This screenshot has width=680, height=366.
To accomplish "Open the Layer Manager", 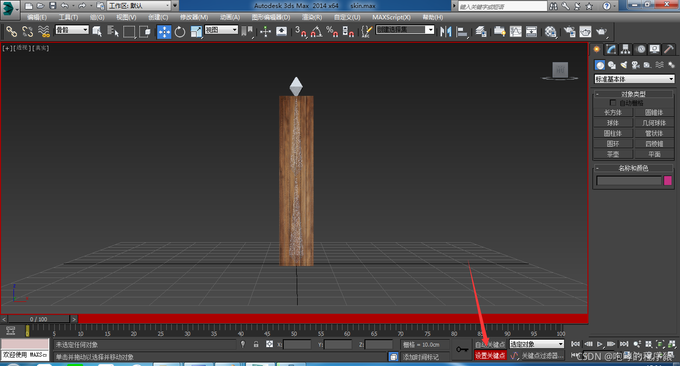I will (x=481, y=32).
